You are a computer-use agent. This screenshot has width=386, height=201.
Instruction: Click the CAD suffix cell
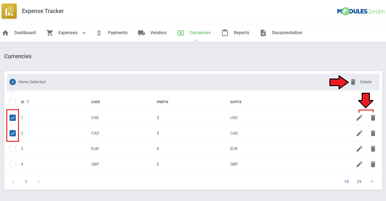point(234,133)
